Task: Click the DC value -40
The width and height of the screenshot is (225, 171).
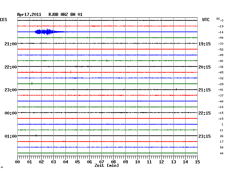Action: tap(221, 61)
